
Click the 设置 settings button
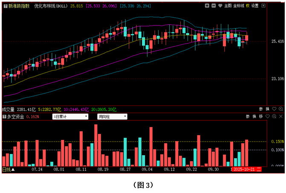point(255,6)
